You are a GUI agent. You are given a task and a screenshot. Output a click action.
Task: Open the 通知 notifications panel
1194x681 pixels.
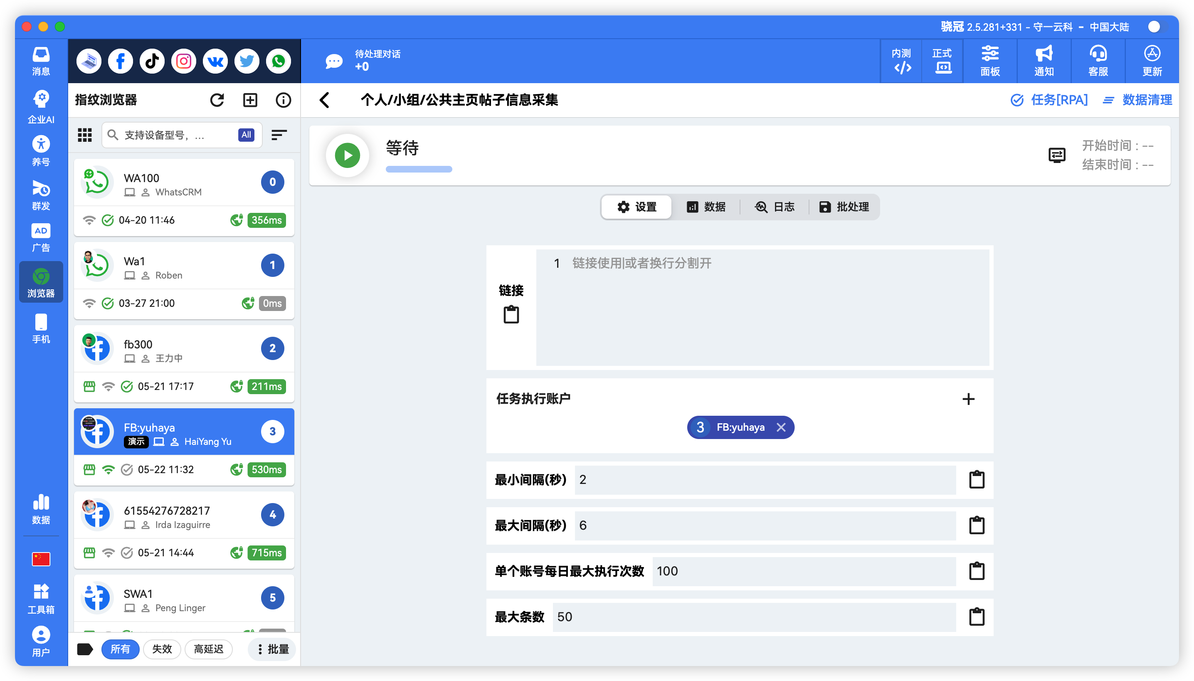click(1045, 61)
